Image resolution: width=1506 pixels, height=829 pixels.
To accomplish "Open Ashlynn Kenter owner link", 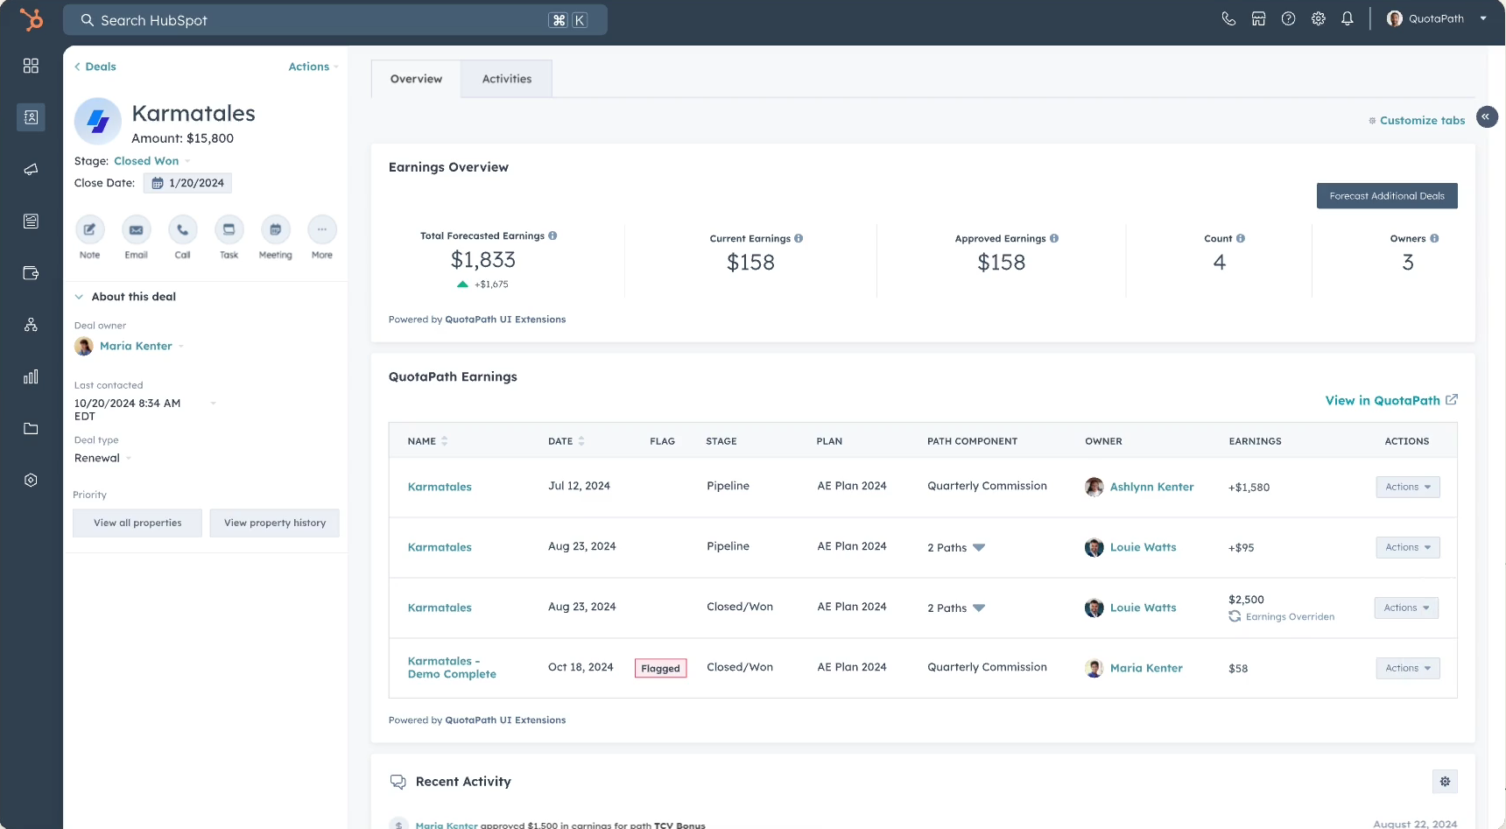I will (x=1151, y=487).
